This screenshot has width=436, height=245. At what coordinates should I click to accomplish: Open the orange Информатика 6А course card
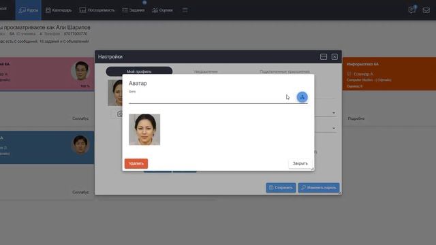tap(389, 74)
